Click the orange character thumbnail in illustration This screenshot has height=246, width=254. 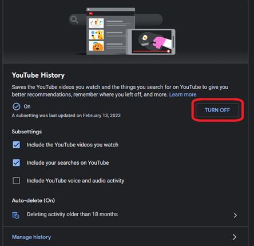coord(96,46)
